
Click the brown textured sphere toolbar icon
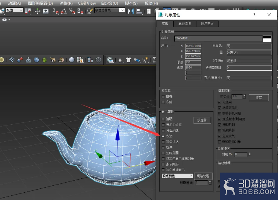coord(61,60)
